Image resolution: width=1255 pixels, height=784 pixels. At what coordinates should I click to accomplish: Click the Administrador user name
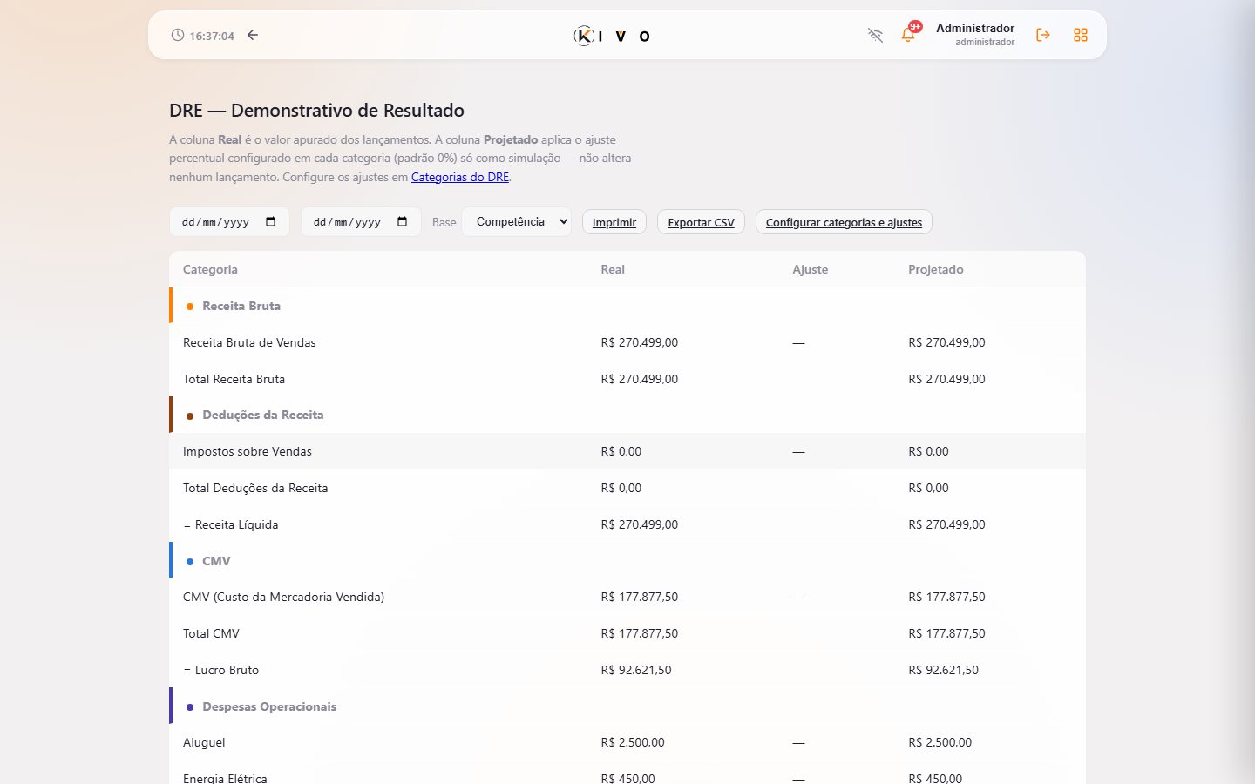pos(975,28)
